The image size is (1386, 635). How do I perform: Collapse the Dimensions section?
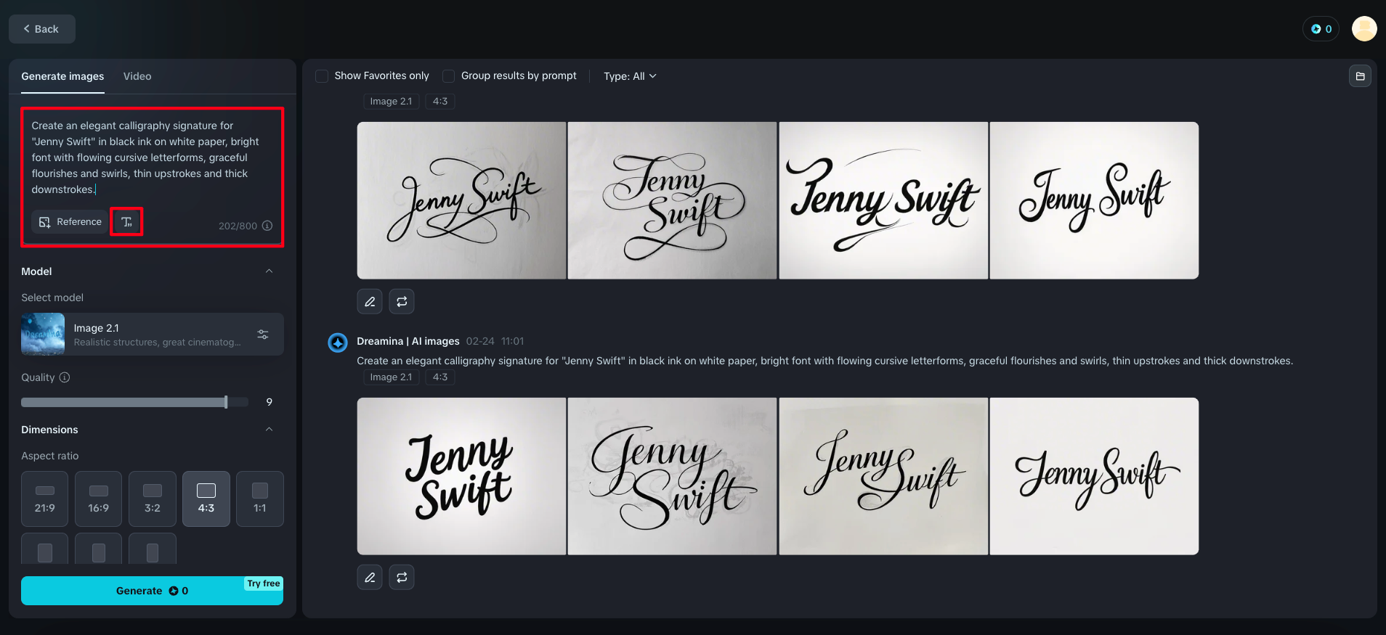click(x=269, y=430)
